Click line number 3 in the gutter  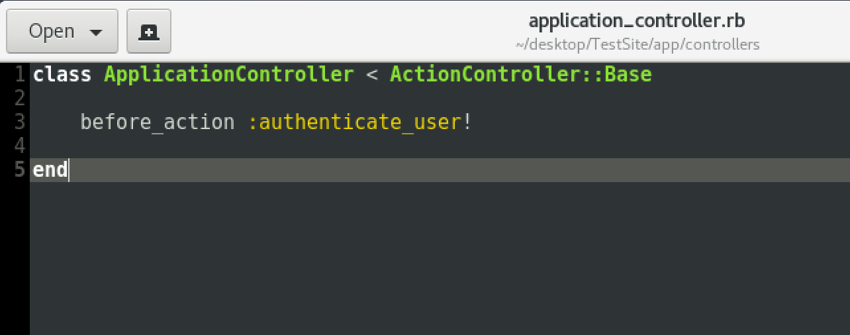click(x=19, y=122)
